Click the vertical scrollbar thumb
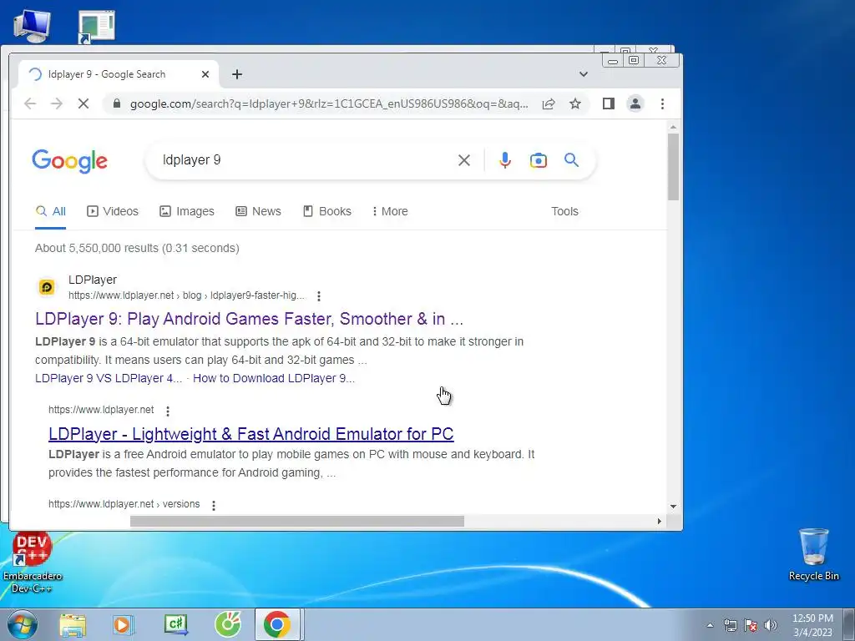Screen dimensions: 855x641 (674, 167)
